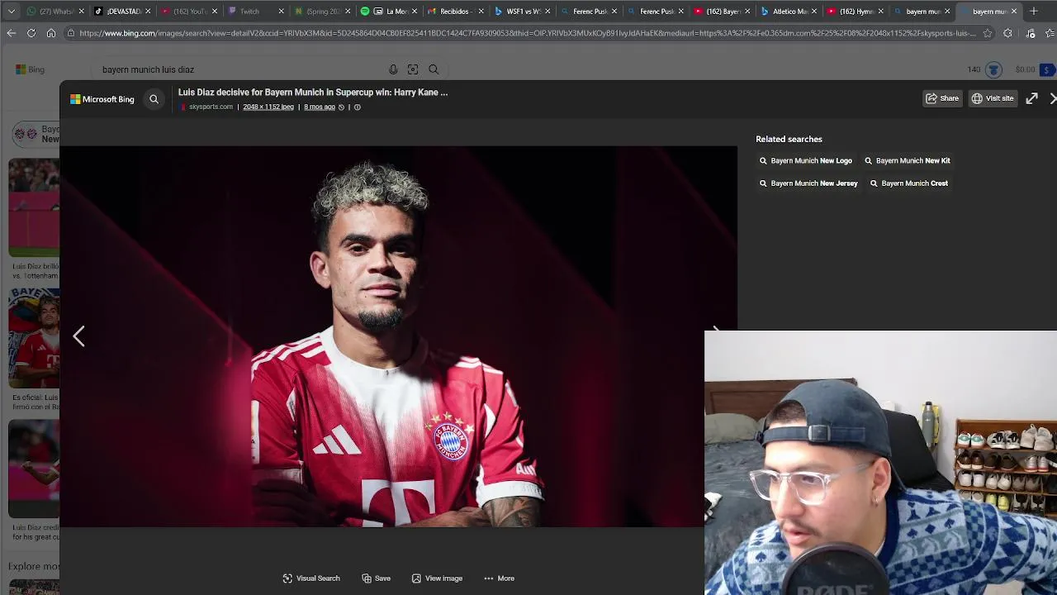Viewport: 1057px width, 595px height.
Task: Click the magnifier in Bing search box
Action: pos(434,69)
